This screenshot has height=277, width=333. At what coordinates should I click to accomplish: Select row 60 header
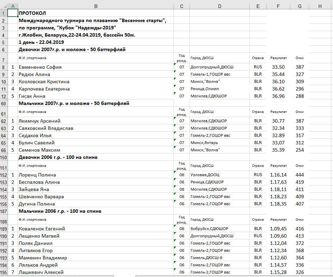3,104
